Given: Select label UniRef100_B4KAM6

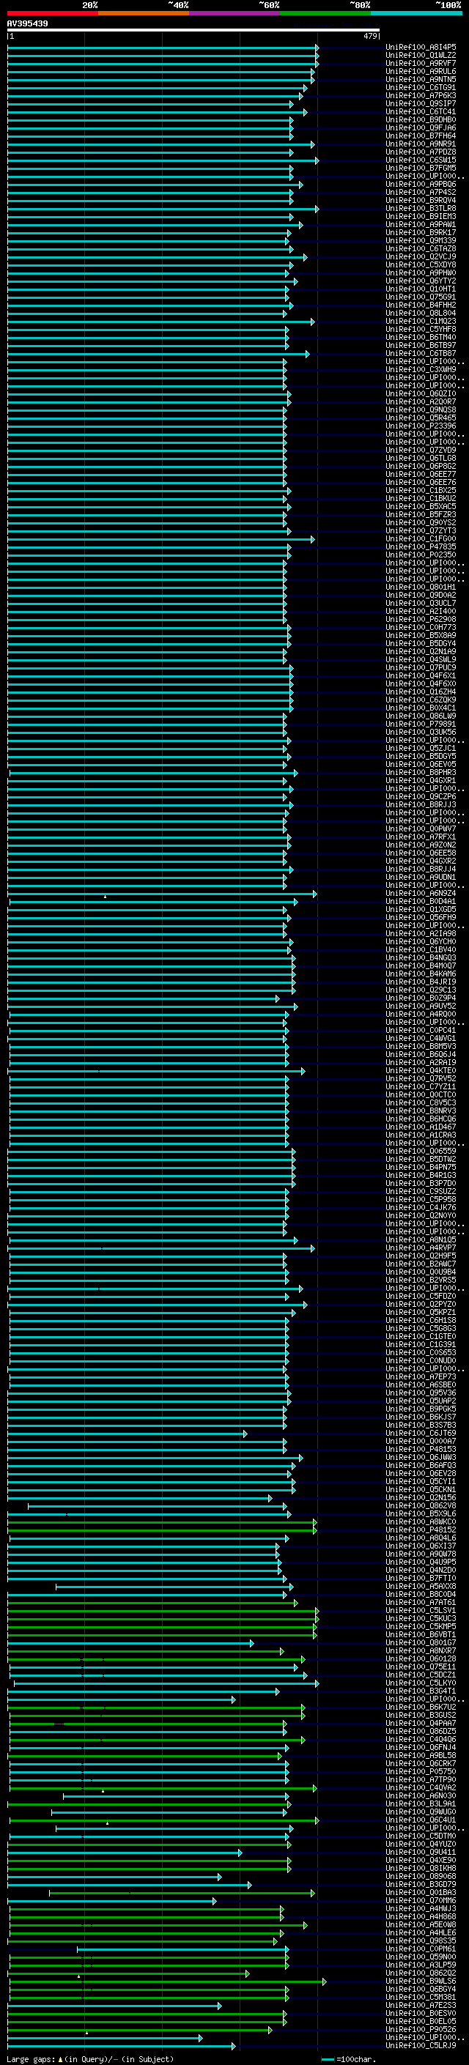Looking at the screenshot, I should point(421,974).
